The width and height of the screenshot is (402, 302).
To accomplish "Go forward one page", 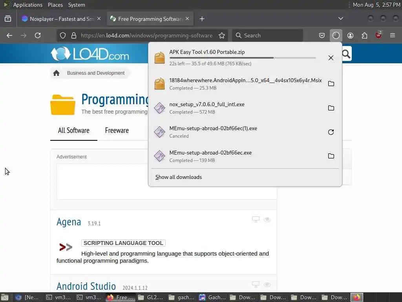I will click(24, 35).
